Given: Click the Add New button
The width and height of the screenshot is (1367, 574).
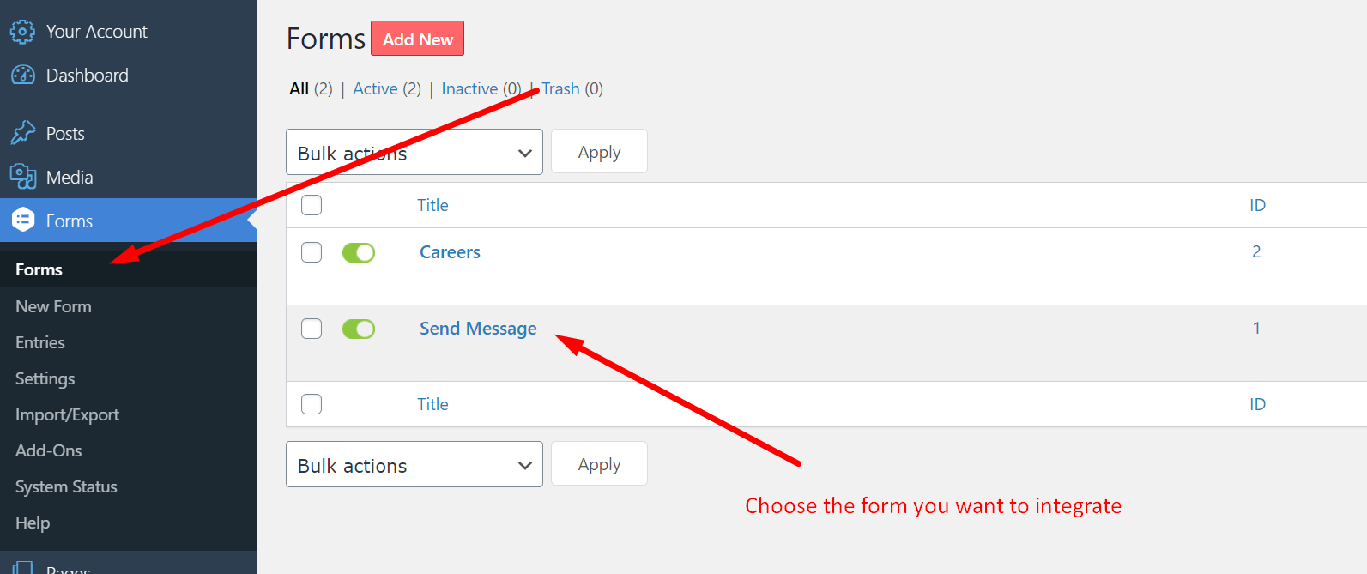Looking at the screenshot, I should 417,38.
